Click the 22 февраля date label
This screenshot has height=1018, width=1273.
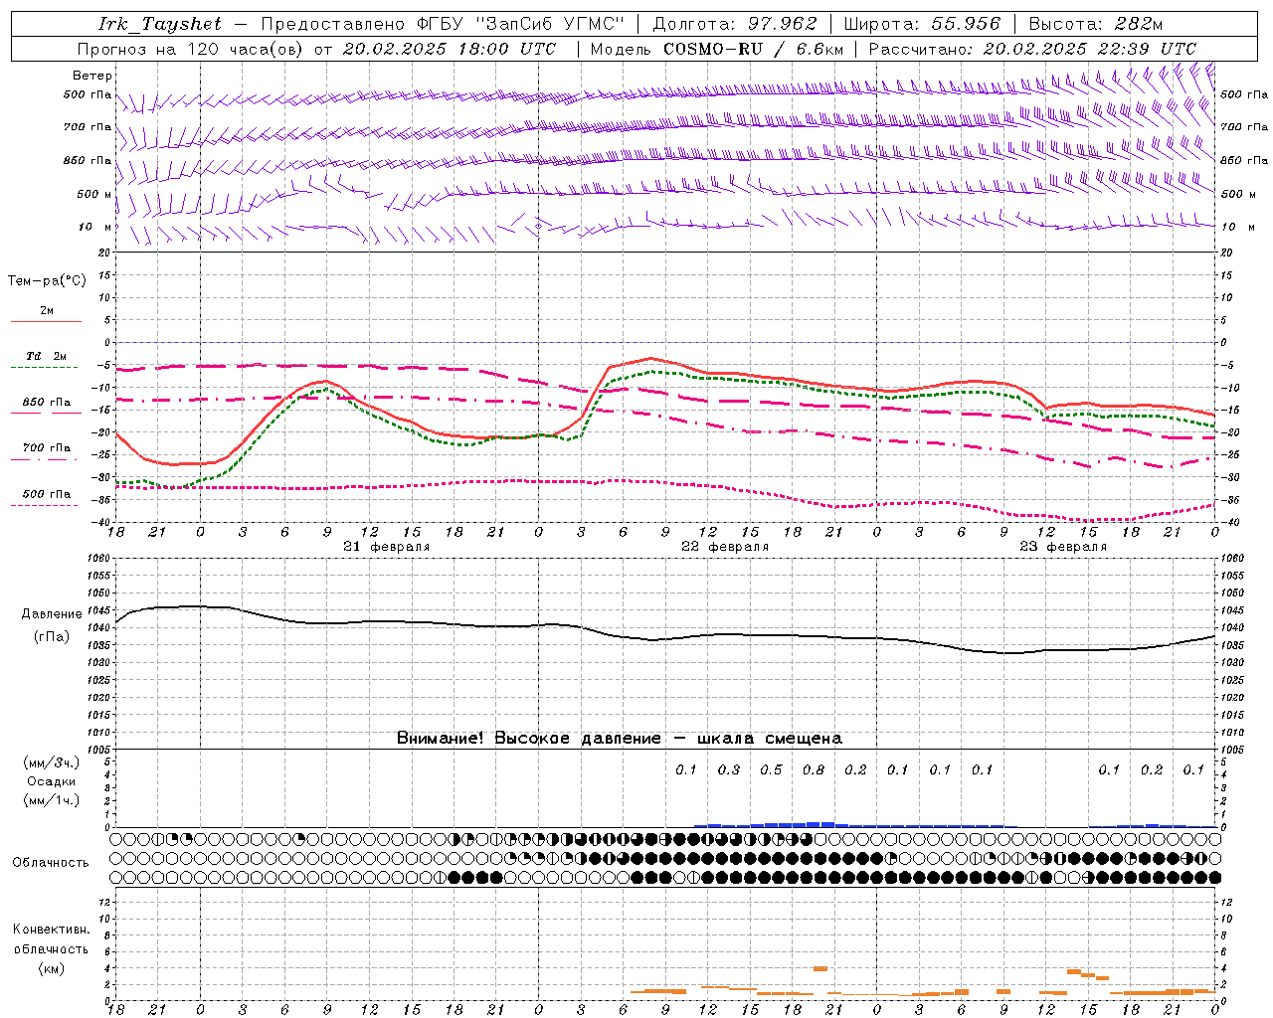(724, 547)
